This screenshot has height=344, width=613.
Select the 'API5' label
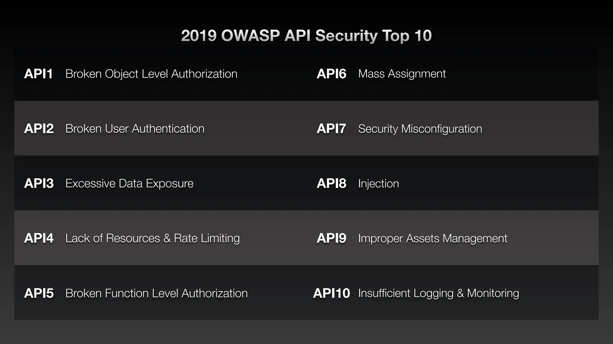click(39, 293)
